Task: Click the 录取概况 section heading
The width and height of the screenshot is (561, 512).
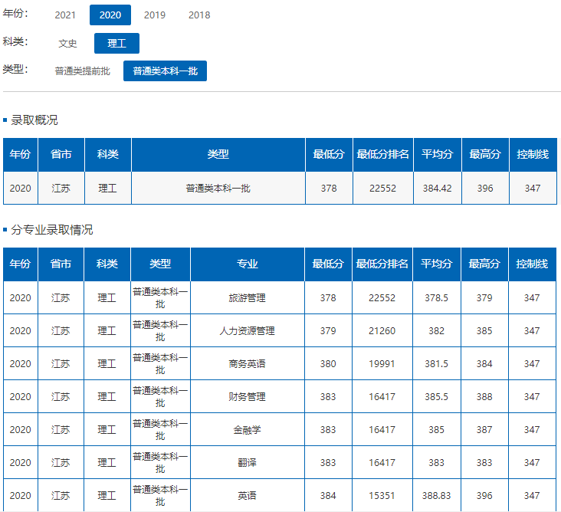Action: tap(34, 120)
